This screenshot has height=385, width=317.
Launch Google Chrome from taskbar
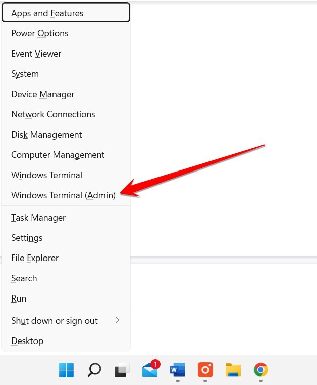[x=261, y=370]
